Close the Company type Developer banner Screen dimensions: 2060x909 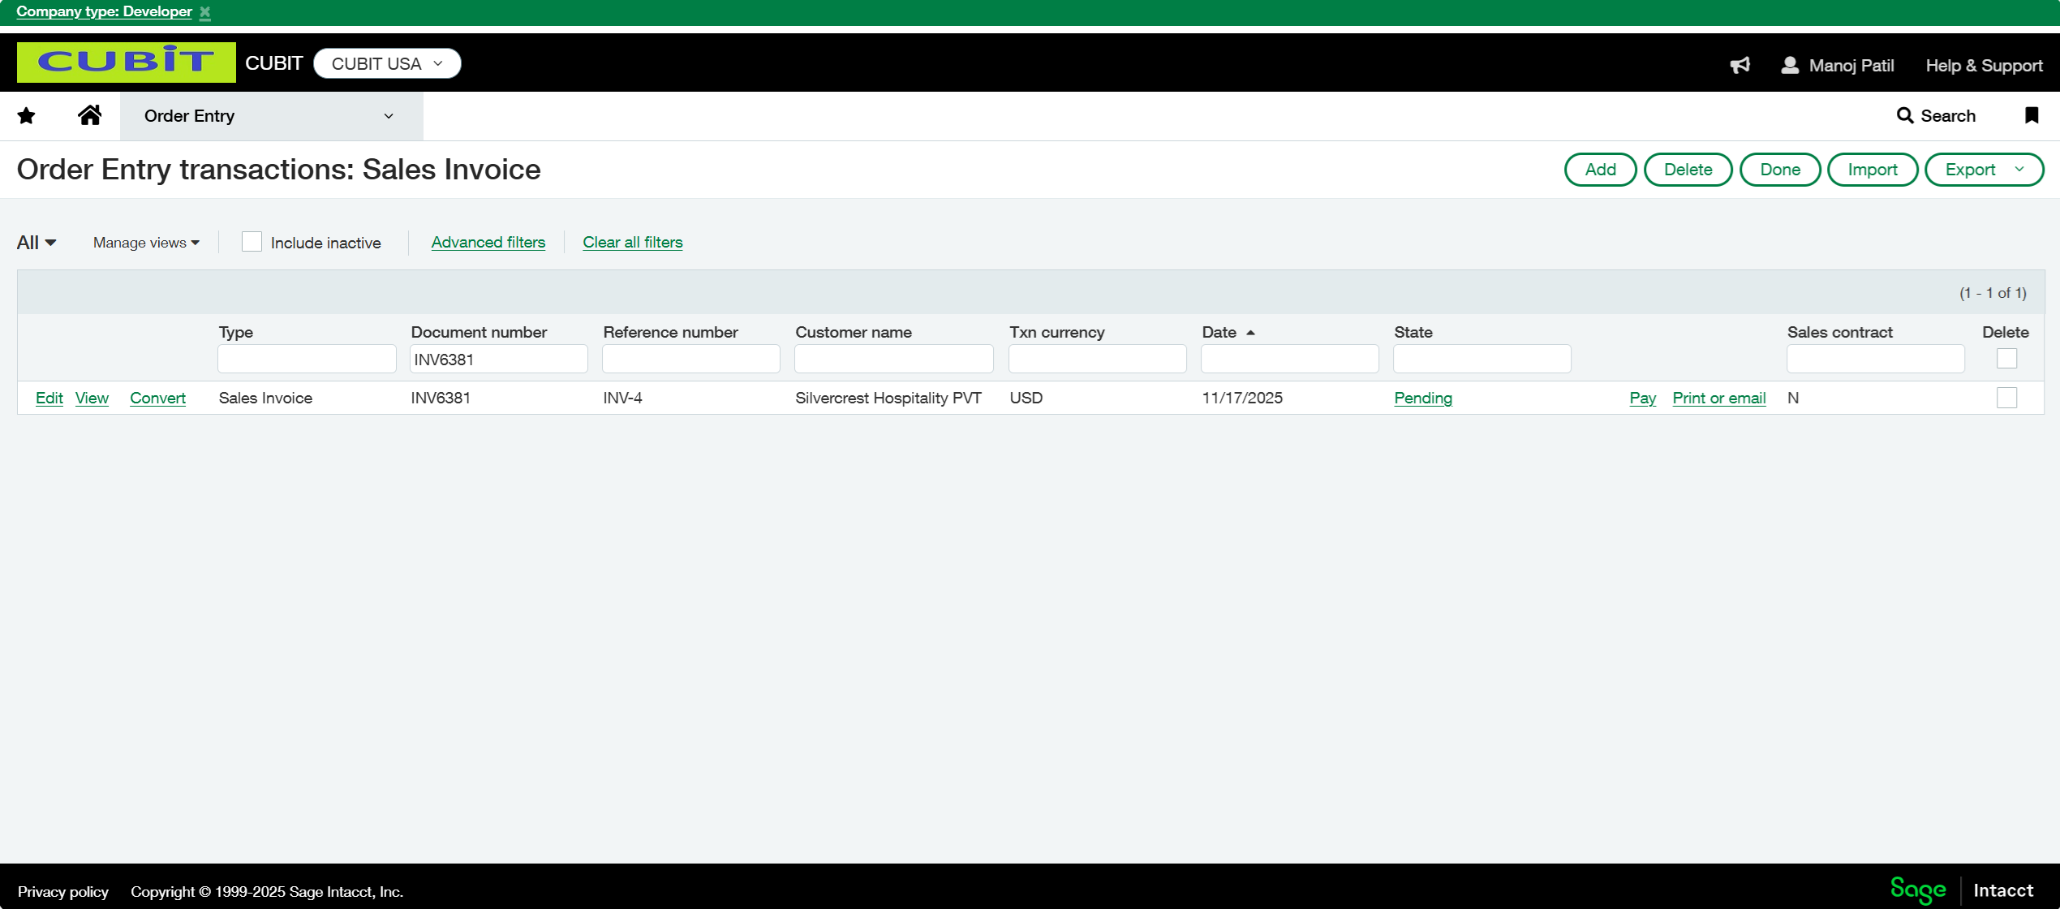click(x=205, y=12)
